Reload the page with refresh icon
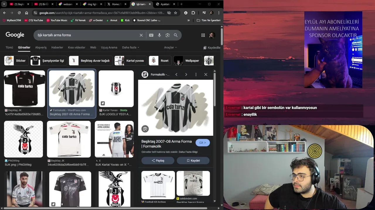This screenshot has width=375, height=210. pyautogui.click(x=19, y=13)
